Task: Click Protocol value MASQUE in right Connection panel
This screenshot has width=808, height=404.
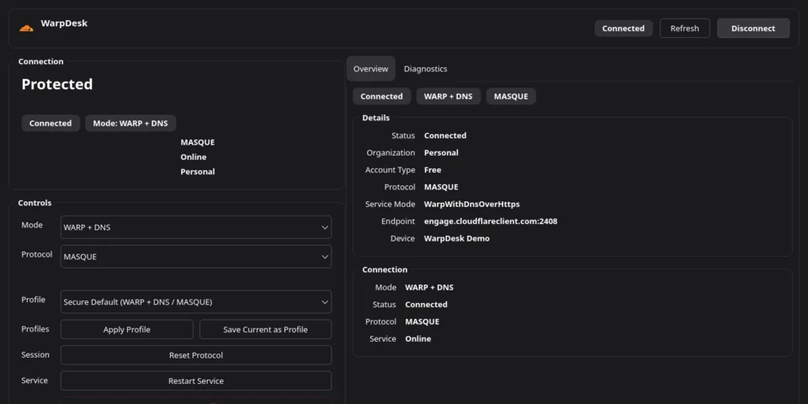Action: point(422,322)
